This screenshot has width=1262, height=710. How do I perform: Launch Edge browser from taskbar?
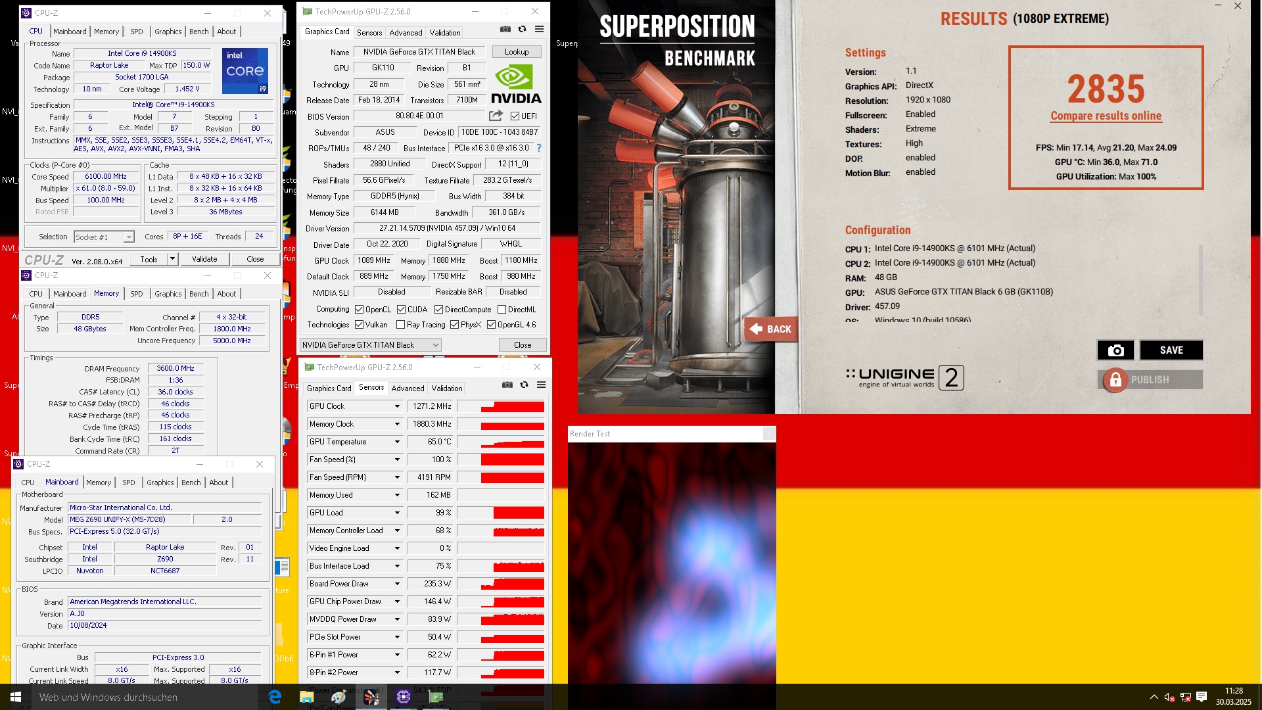(275, 697)
